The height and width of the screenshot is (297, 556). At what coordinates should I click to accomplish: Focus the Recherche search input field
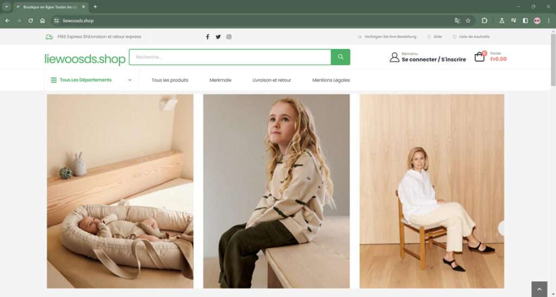[230, 57]
